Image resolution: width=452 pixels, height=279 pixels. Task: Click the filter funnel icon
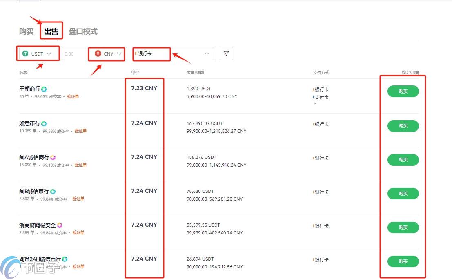226,54
